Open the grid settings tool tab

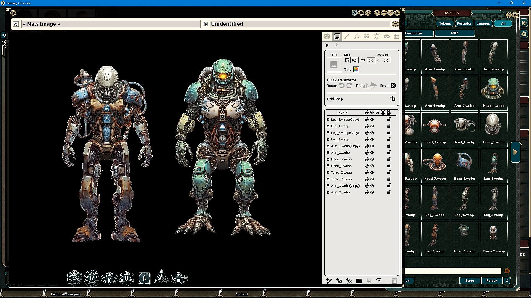396,36
